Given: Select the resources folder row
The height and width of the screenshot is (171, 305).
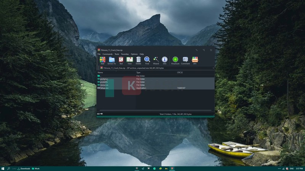Looking at the screenshot, I should 104,85.
